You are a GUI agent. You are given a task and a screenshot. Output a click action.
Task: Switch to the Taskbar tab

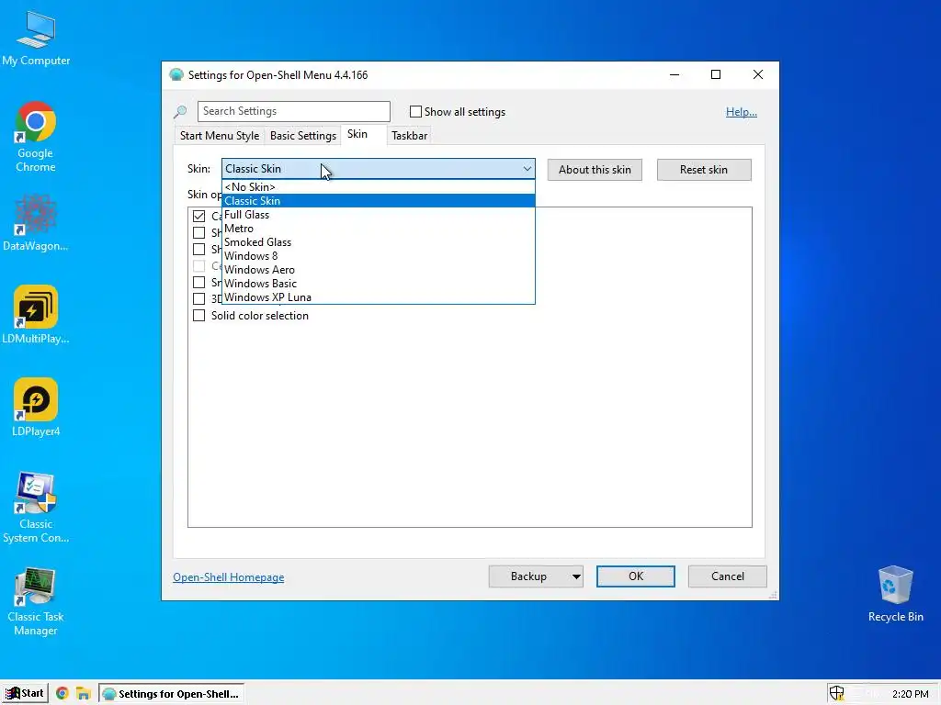pyautogui.click(x=409, y=136)
